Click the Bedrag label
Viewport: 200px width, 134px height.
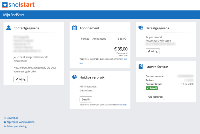150,80
